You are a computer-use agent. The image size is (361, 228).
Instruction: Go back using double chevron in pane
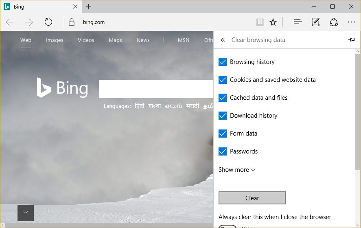point(223,40)
